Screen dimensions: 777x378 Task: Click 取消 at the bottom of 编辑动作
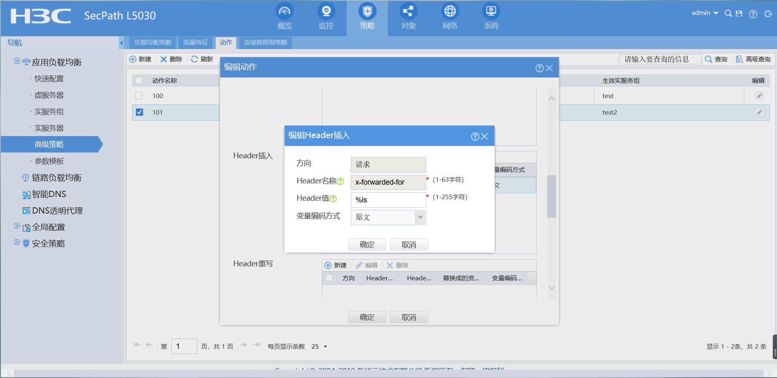[409, 317]
